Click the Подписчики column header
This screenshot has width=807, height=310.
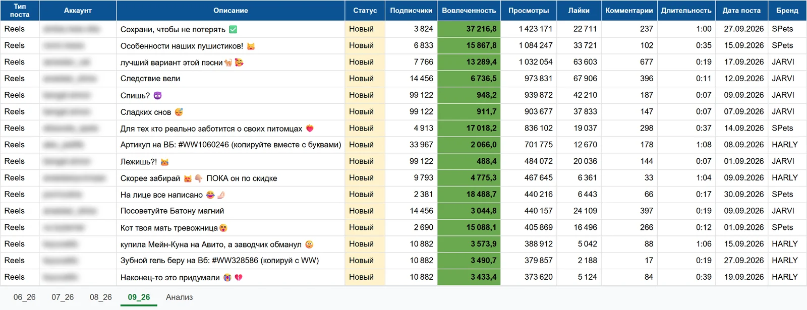(x=411, y=10)
